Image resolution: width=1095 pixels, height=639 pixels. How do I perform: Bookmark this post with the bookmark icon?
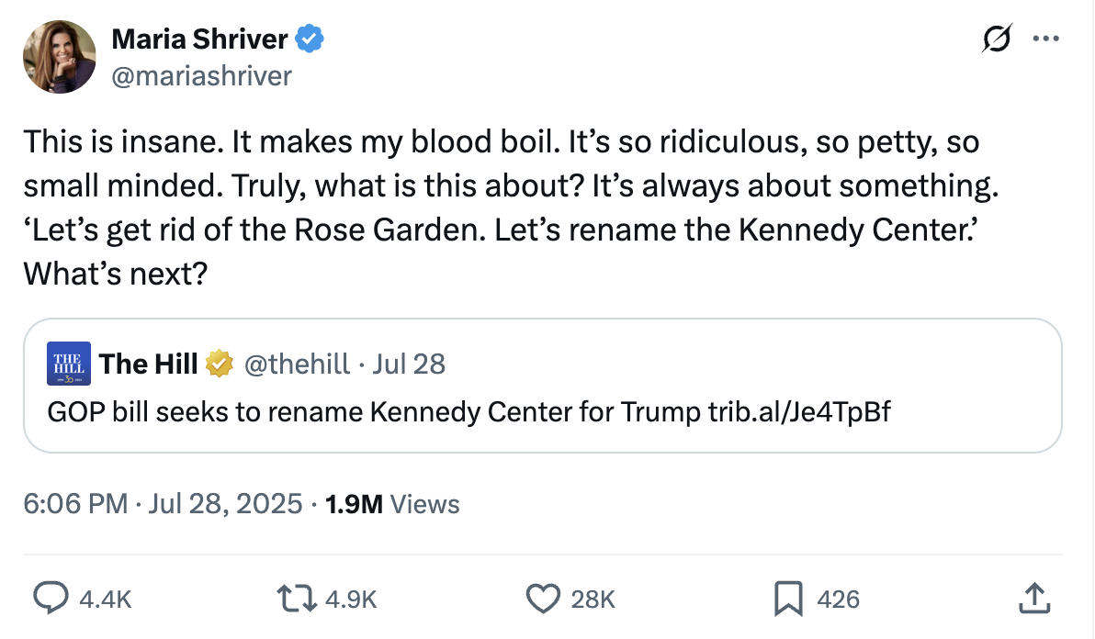[787, 599]
